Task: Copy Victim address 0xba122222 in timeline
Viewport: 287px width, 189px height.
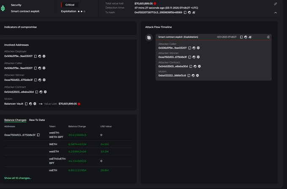Action: pyautogui.click(x=189, y=75)
